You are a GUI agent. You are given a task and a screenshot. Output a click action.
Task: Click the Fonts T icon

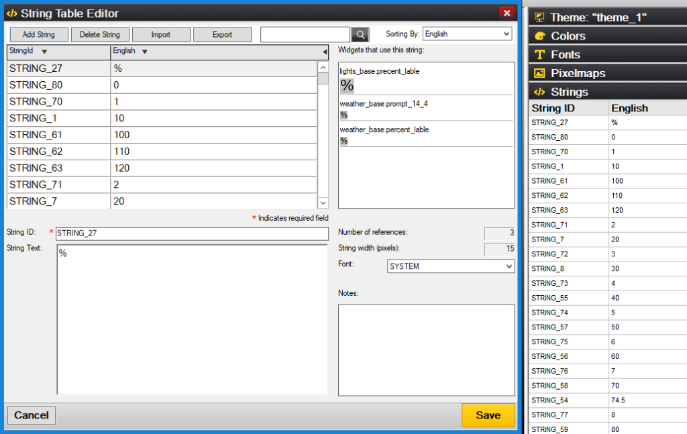tap(539, 55)
